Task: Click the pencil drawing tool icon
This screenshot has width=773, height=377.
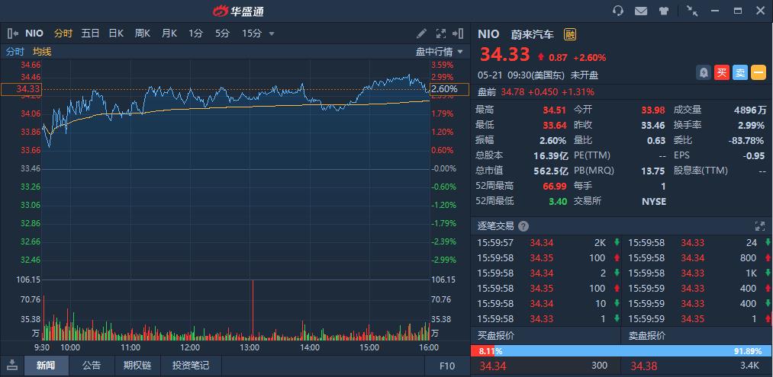Action: [422, 34]
